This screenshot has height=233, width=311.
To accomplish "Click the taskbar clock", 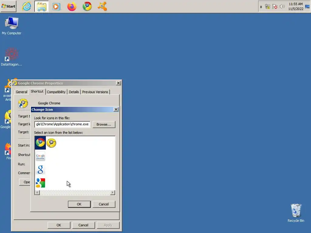I will point(296,7).
